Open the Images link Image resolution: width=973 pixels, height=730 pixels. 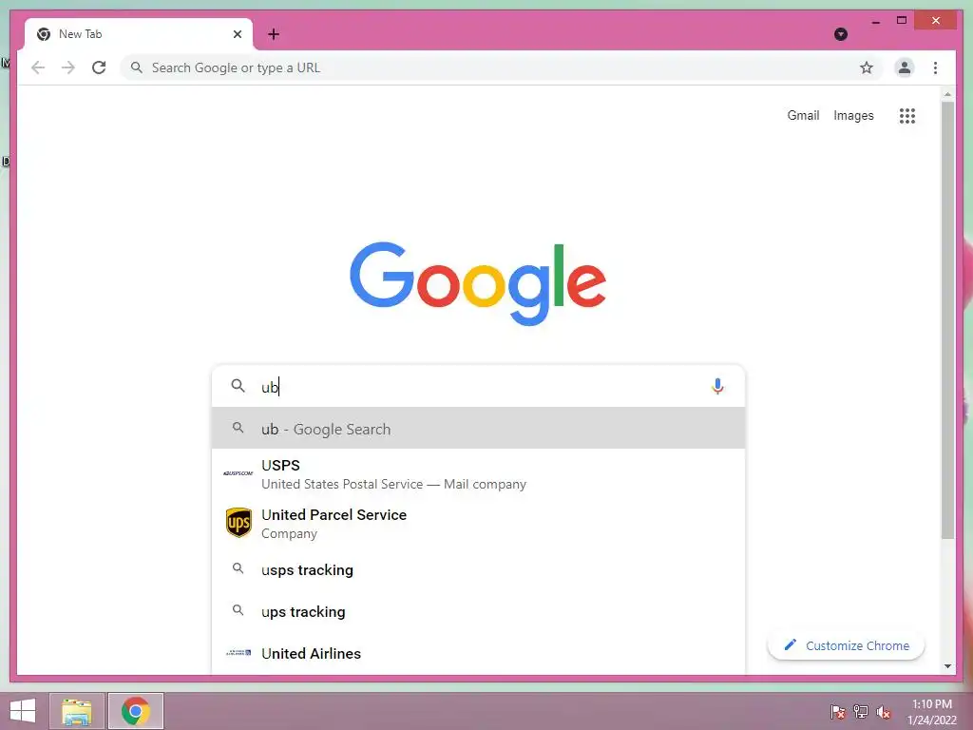[853, 115]
